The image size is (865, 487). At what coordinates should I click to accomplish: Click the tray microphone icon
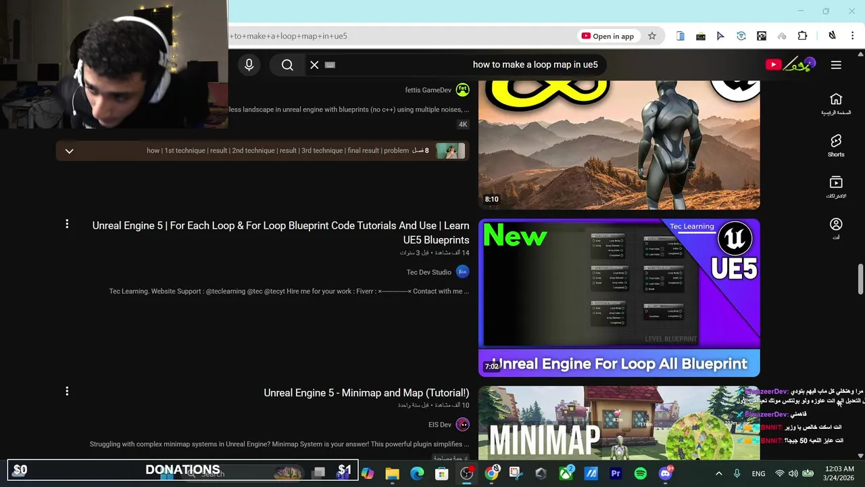pos(737,473)
